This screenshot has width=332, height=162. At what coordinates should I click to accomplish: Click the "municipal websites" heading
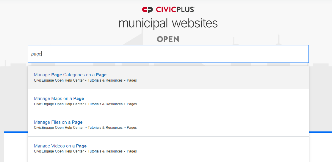point(168,24)
